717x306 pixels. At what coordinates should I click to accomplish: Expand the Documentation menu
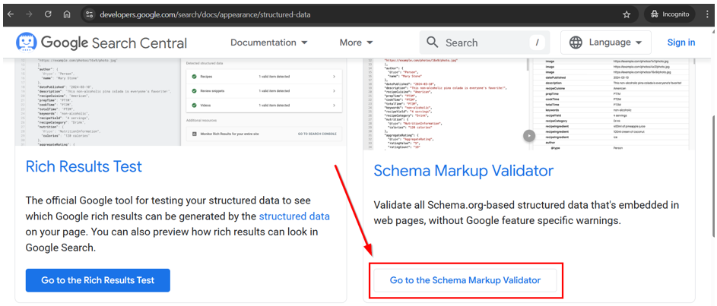pyautogui.click(x=269, y=43)
